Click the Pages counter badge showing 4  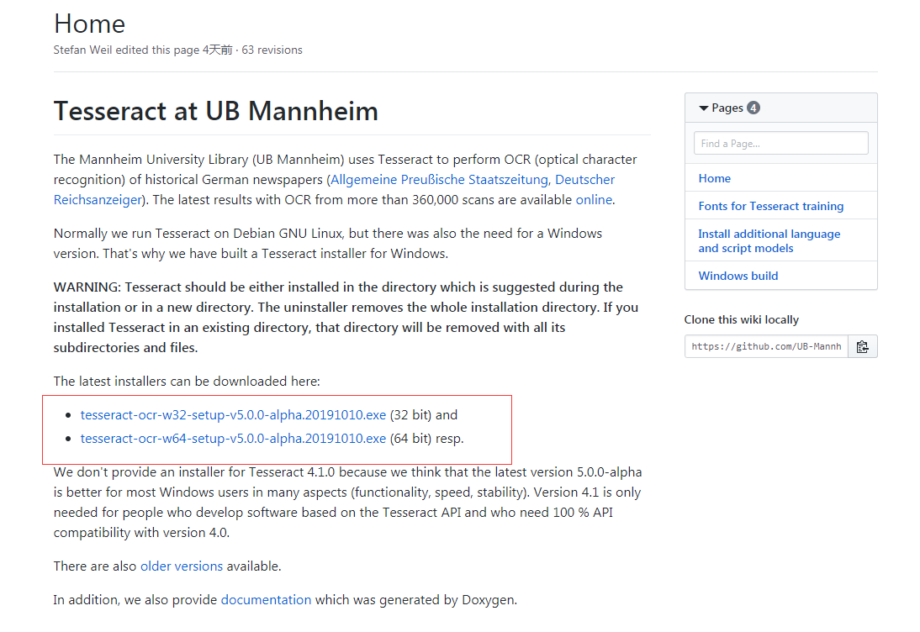[753, 108]
